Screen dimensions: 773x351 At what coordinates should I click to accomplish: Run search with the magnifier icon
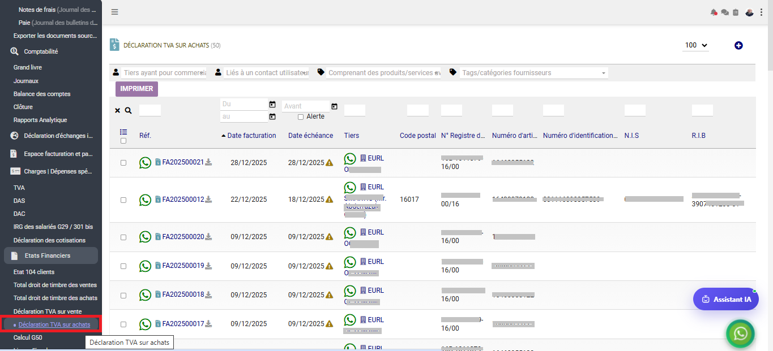coord(129,111)
